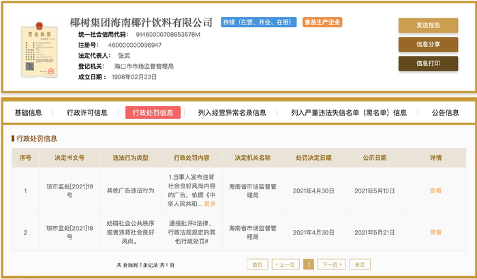Go to 末页 in the pagination
This screenshot has width=477, height=279.
point(360,265)
